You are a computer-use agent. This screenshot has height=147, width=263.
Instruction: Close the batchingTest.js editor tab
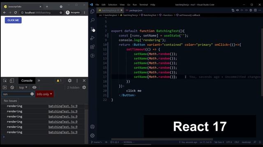point(122,10)
